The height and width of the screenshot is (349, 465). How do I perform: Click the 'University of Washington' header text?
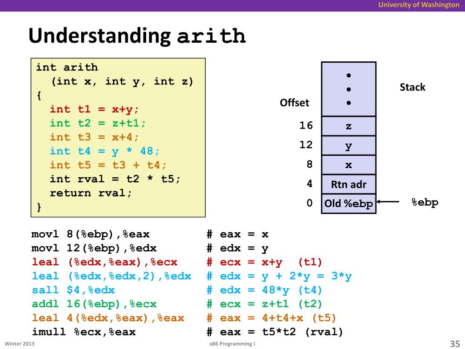tap(419, 5)
